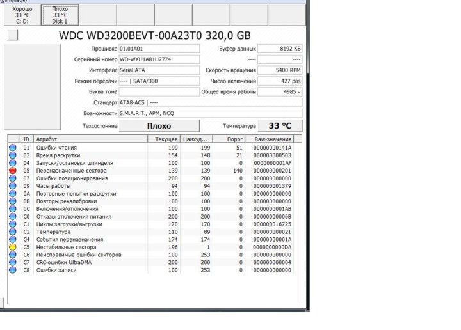The height and width of the screenshot is (330, 461).
Task: Click the yellow status icon for Нестабильные сектора
Action: pyautogui.click(x=12, y=247)
